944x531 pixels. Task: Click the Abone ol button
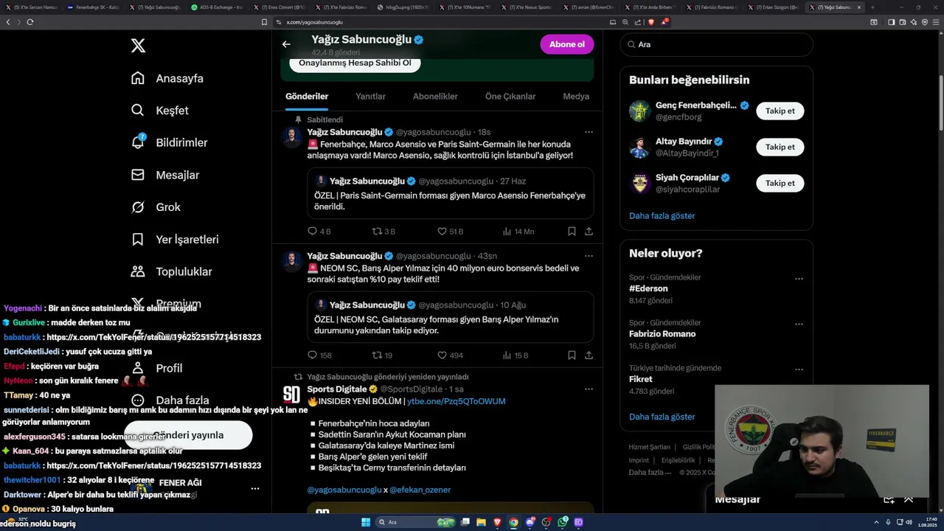[x=567, y=44]
